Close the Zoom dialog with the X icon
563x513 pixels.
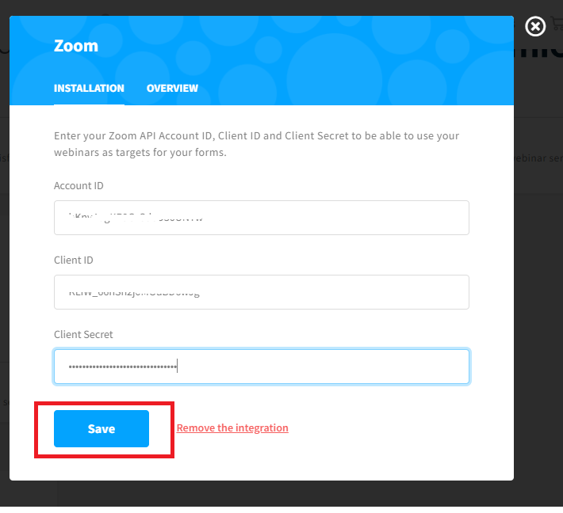pyautogui.click(x=535, y=26)
